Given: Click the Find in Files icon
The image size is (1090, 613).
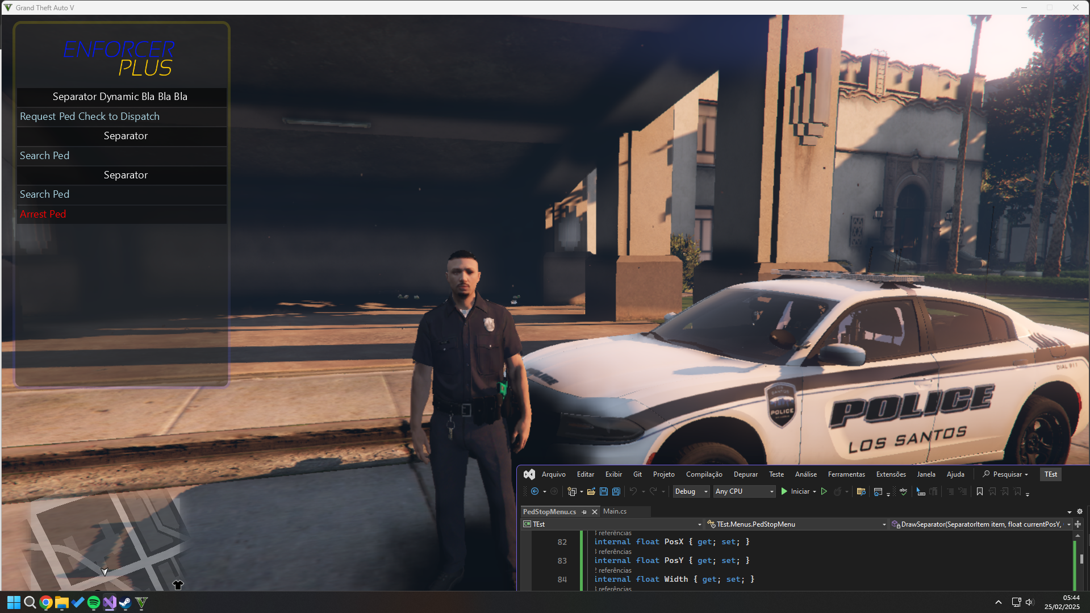Looking at the screenshot, I should 861,491.
